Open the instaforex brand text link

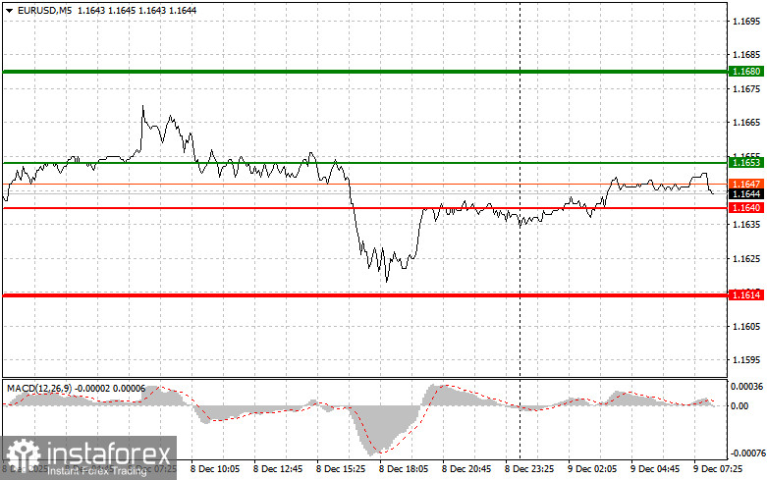(109, 453)
